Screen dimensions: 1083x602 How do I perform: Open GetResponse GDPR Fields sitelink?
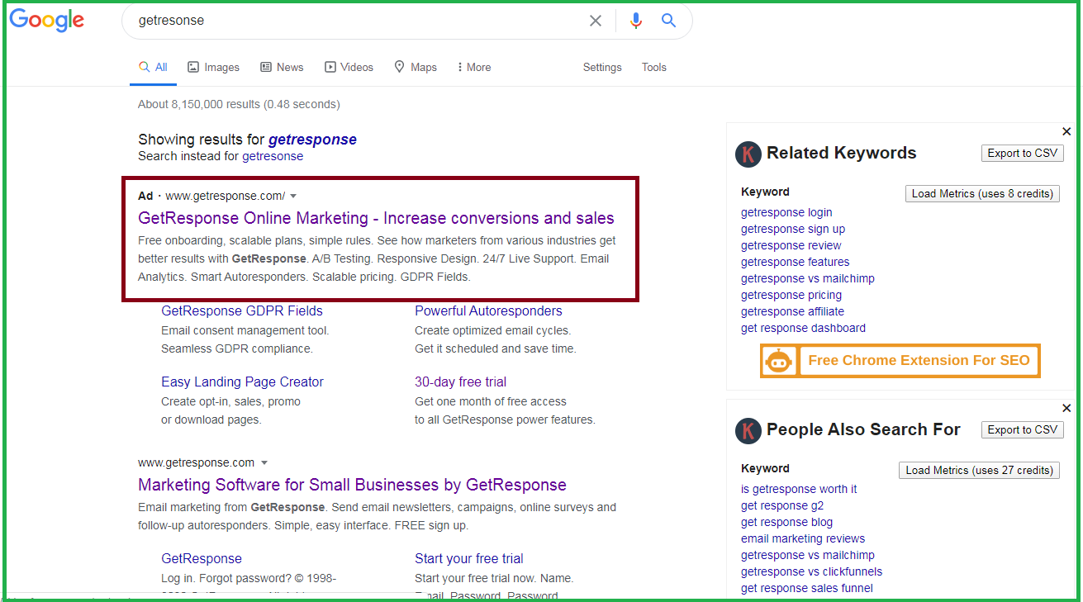242,311
